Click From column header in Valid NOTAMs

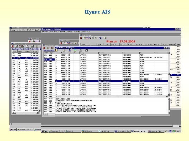coord(131,53)
